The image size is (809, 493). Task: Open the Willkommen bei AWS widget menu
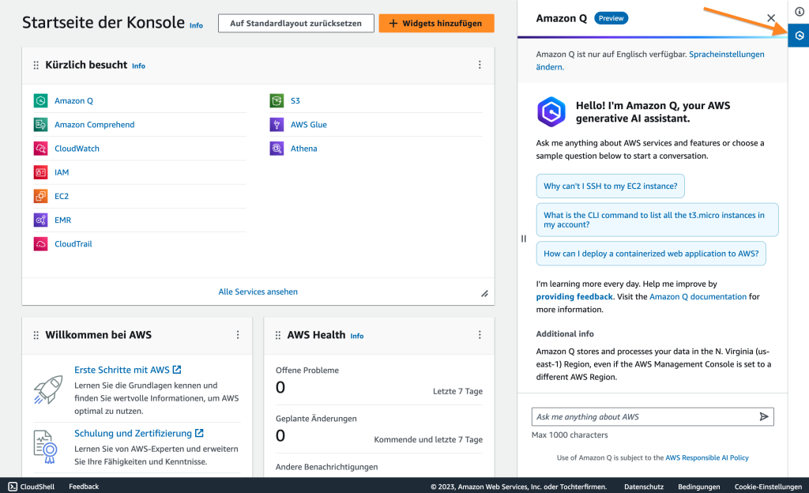tap(238, 334)
